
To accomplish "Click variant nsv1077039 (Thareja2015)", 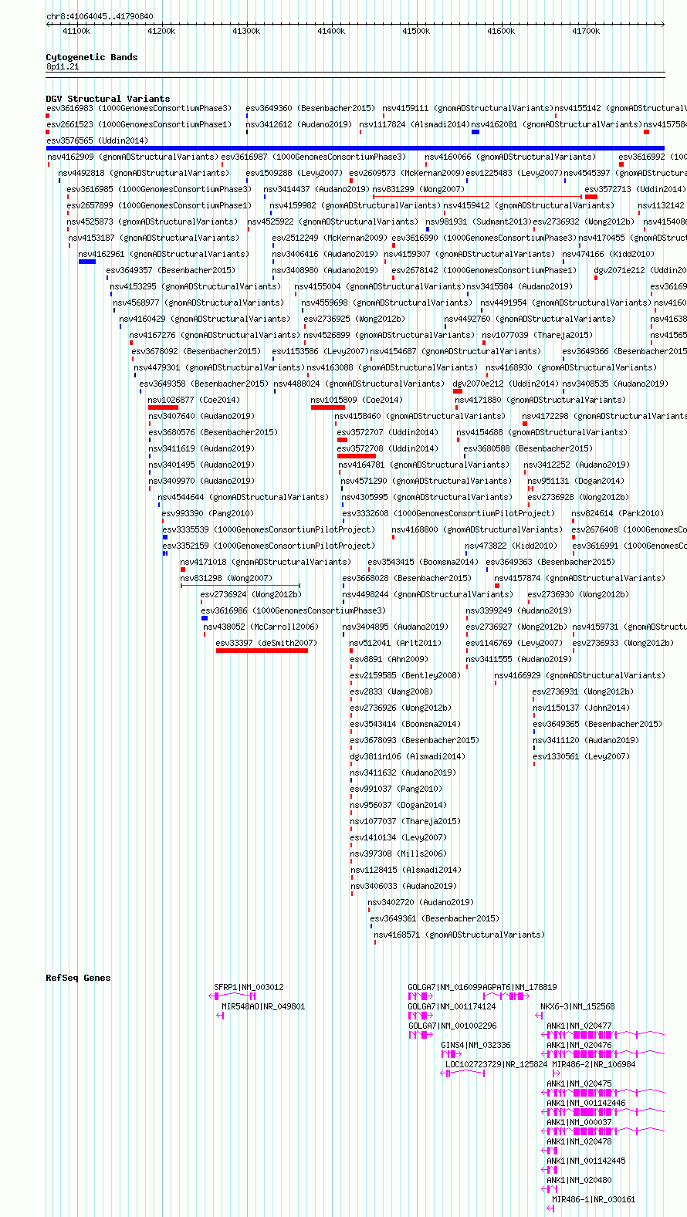I will pos(537,335).
